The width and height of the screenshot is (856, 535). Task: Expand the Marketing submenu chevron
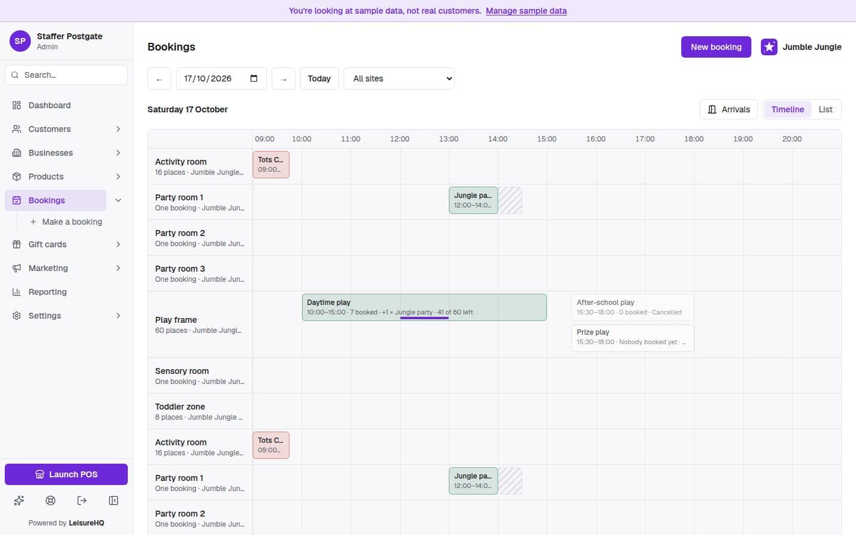(118, 268)
